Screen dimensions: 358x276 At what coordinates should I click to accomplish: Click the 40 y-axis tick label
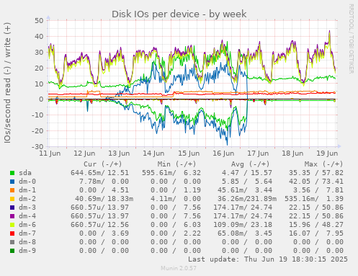(x=39, y=37)
